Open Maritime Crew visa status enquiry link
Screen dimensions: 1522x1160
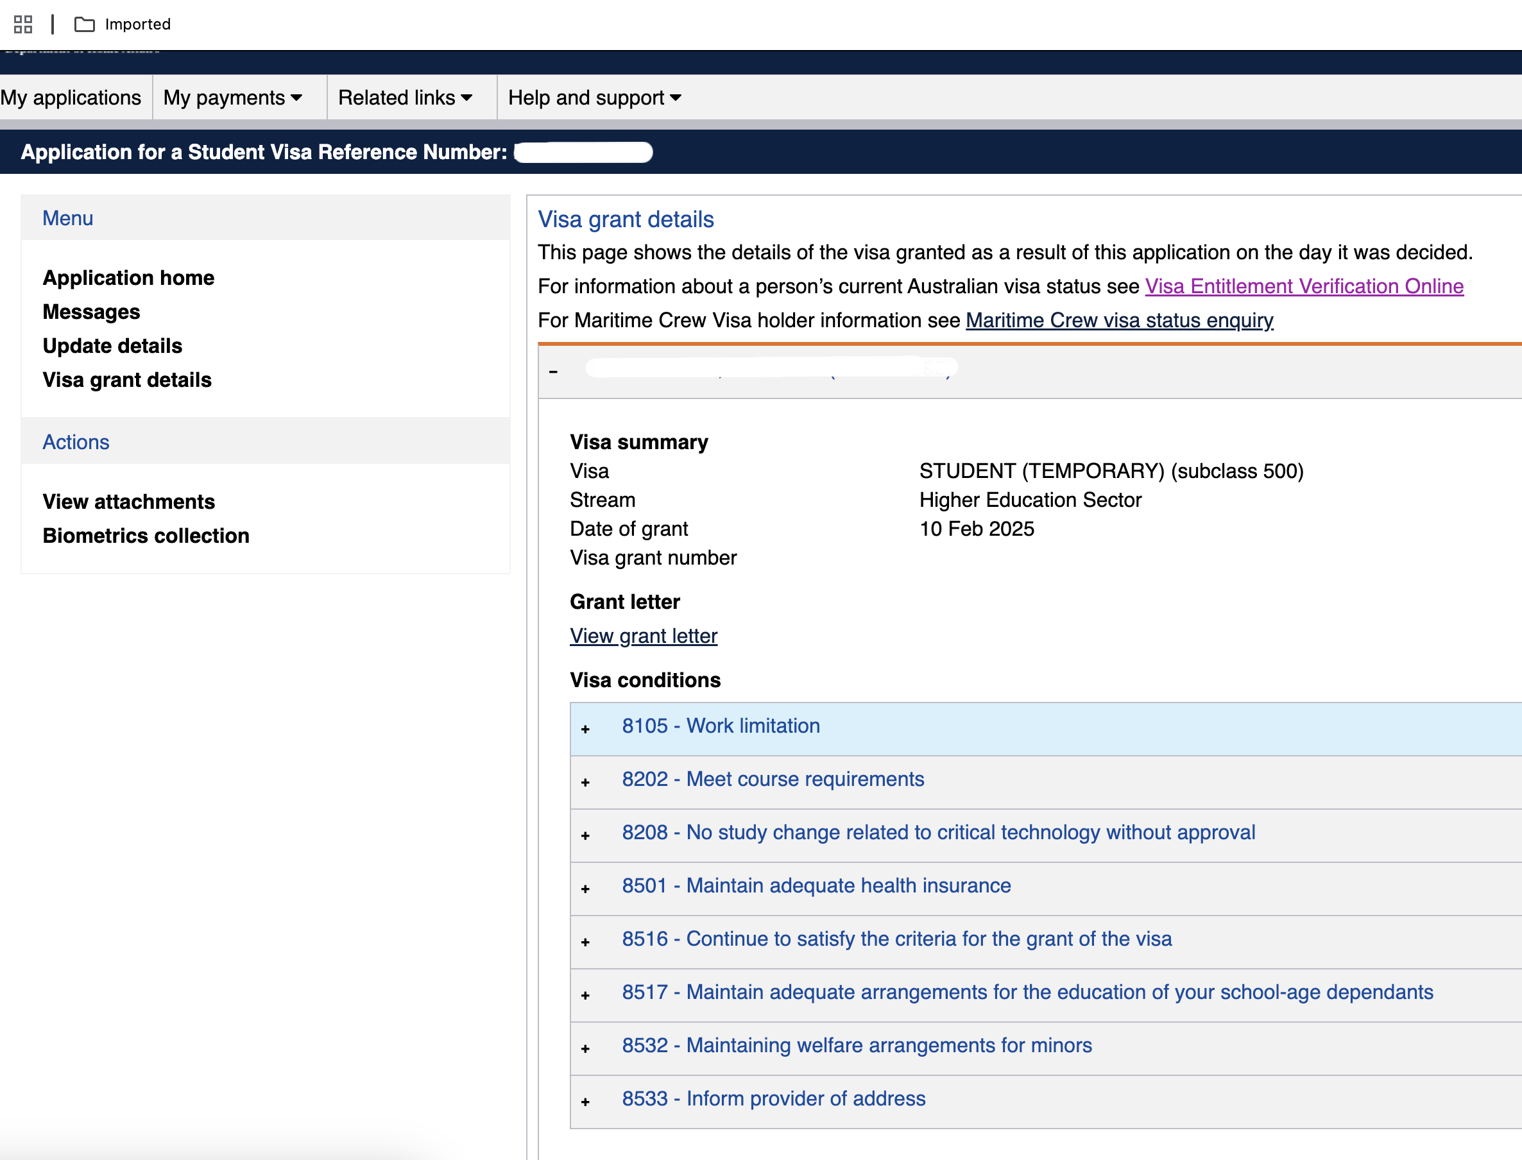[1120, 320]
